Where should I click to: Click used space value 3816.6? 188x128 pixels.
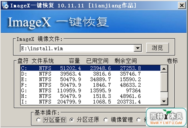[x=102, y=74]
